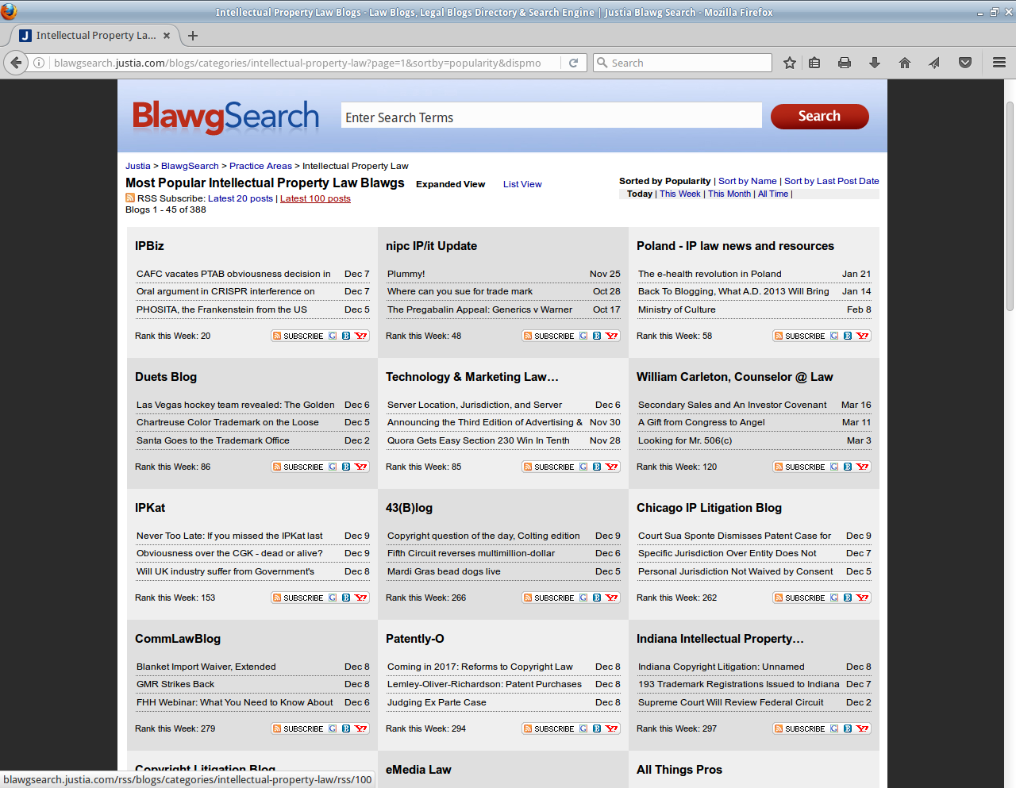Open 'Santa Goes to the Trademark Office' post
This screenshot has height=788, width=1016.
click(x=213, y=440)
